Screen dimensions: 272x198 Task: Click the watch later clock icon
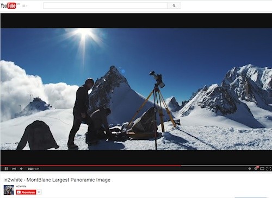pos(250,169)
